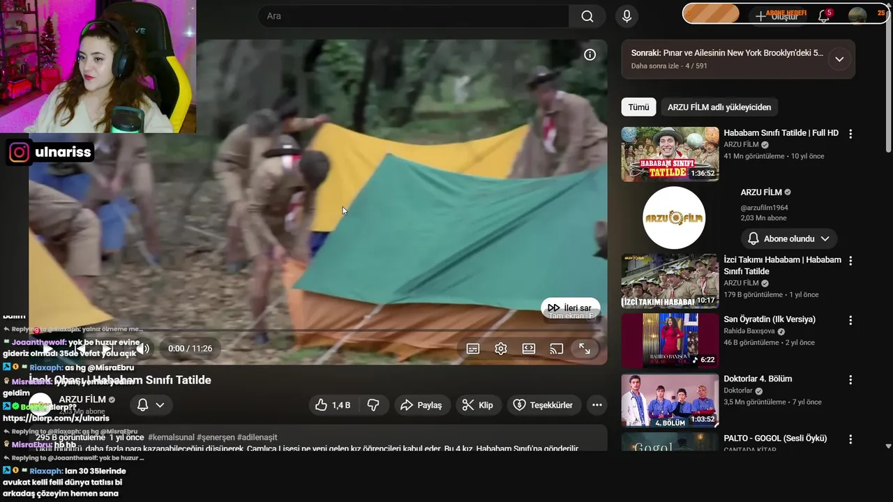This screenshot has height=502, width=893.
Task: Open options for Hababam Sınıfı Tatilde Full HD
Action: tap(850, 134)
